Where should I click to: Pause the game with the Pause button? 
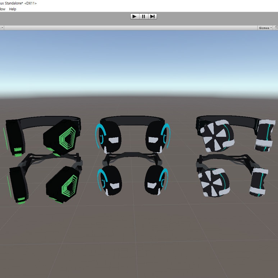point(143,17)
